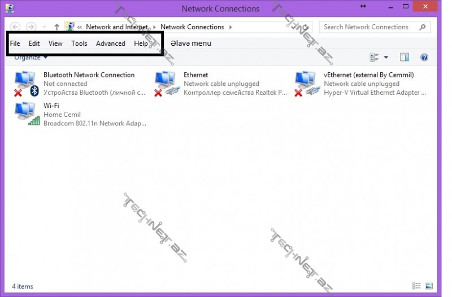
Task: Click the Forward navigation arrow
Action: pos(31,27)
